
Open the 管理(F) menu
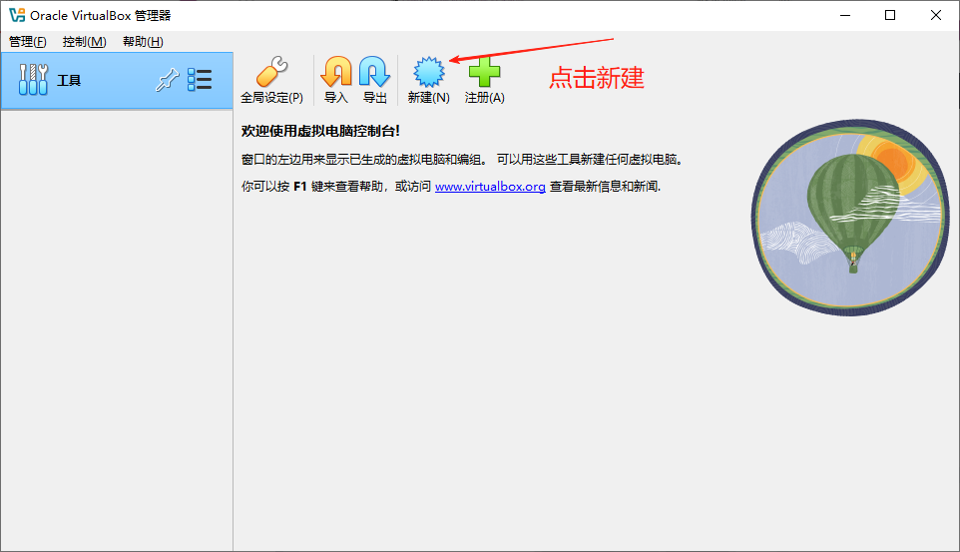point(28,42)
